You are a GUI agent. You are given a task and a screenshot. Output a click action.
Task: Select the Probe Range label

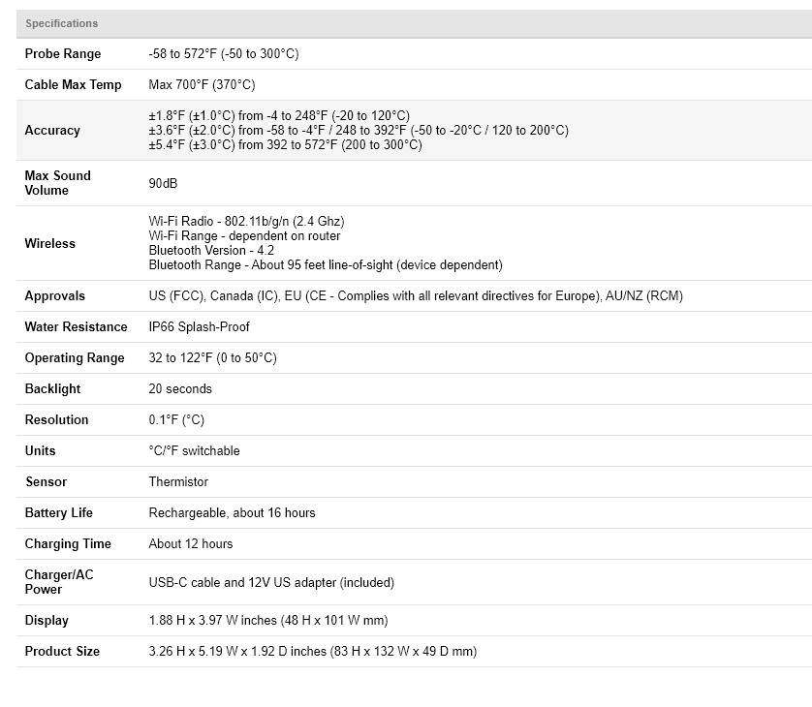click(x=63, y=54)
